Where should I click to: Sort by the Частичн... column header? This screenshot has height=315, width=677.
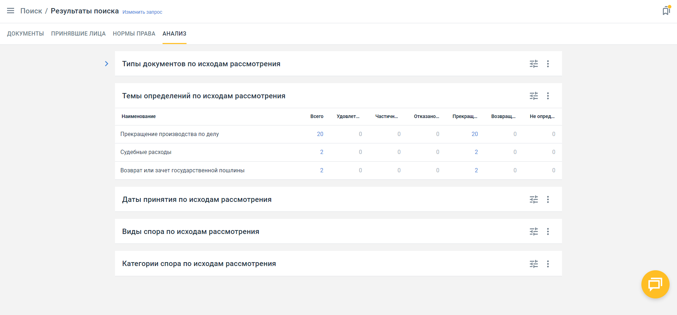click(x=386, y=116)
